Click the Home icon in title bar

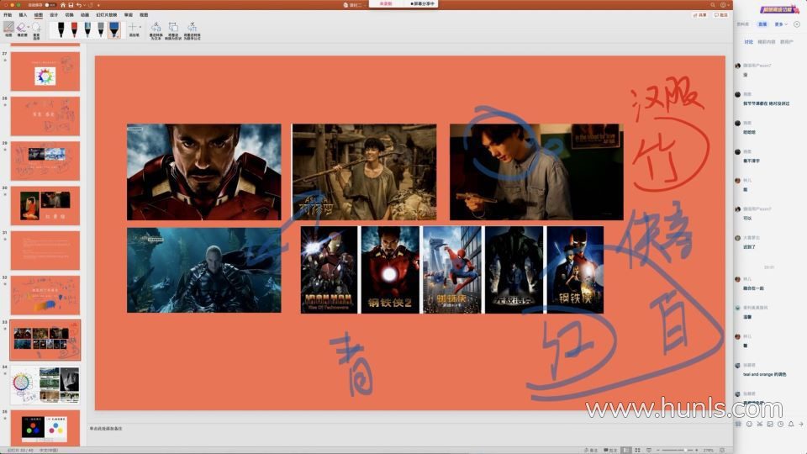(63, 5)
